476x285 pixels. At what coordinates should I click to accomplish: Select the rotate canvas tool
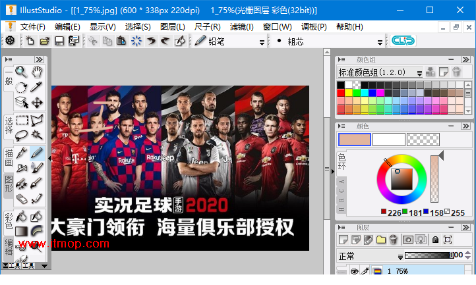(x=22, y=88)
